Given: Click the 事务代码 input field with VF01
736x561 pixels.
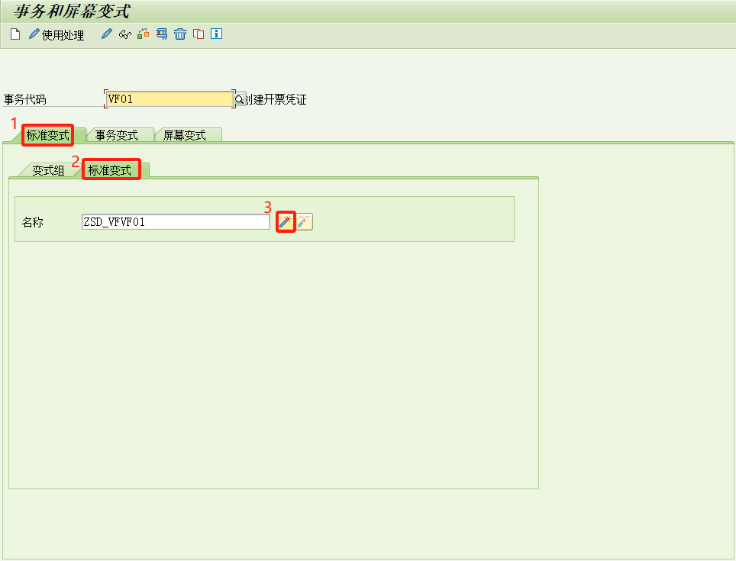Looking at the screenshot, I should (x=169, y=99).
